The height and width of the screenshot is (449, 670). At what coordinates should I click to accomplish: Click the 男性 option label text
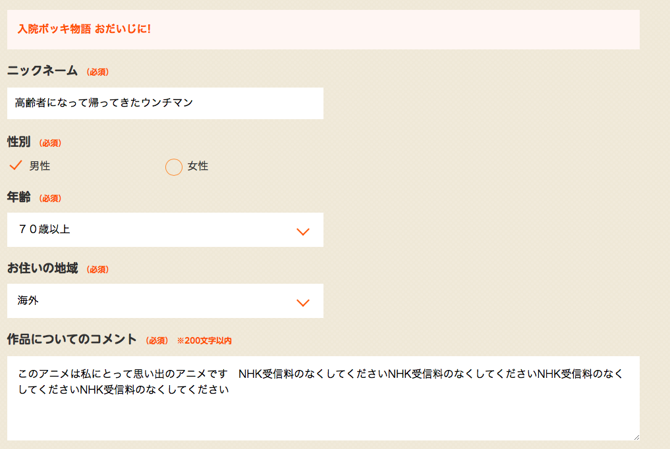pyautogui.click(x=40, y=166)
